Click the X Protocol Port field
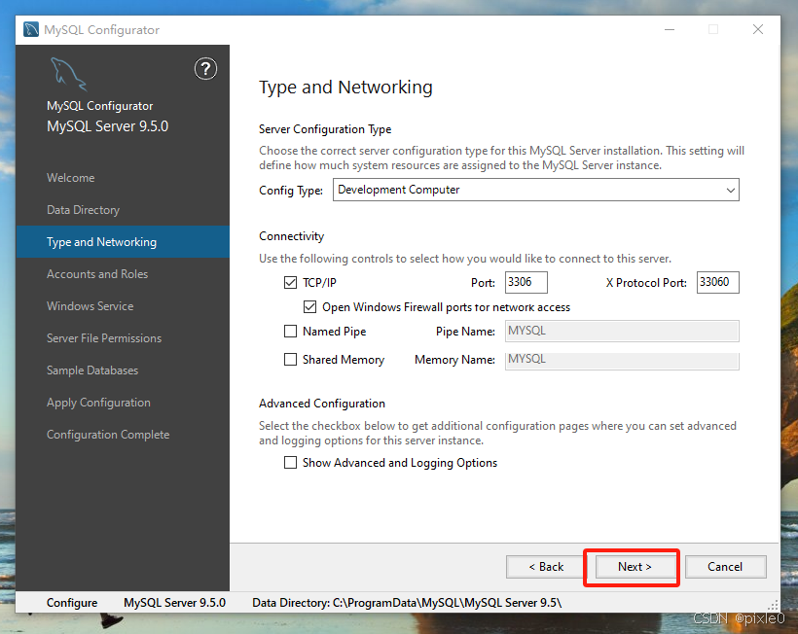 [x=717, y=282]
